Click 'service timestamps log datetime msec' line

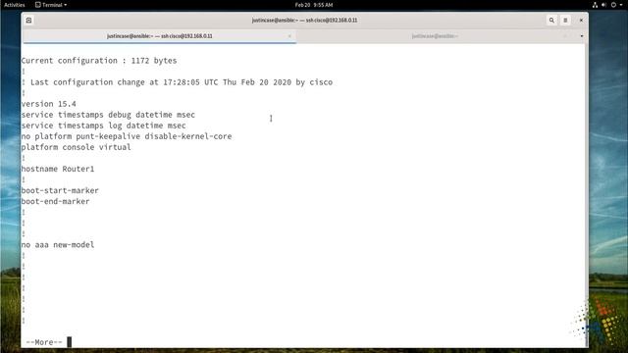click(103, 126)
